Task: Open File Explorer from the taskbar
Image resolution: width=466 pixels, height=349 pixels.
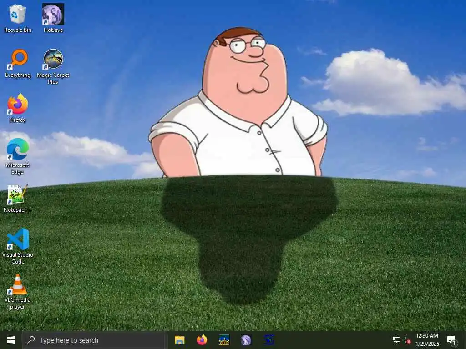Action: coord(179,340)
